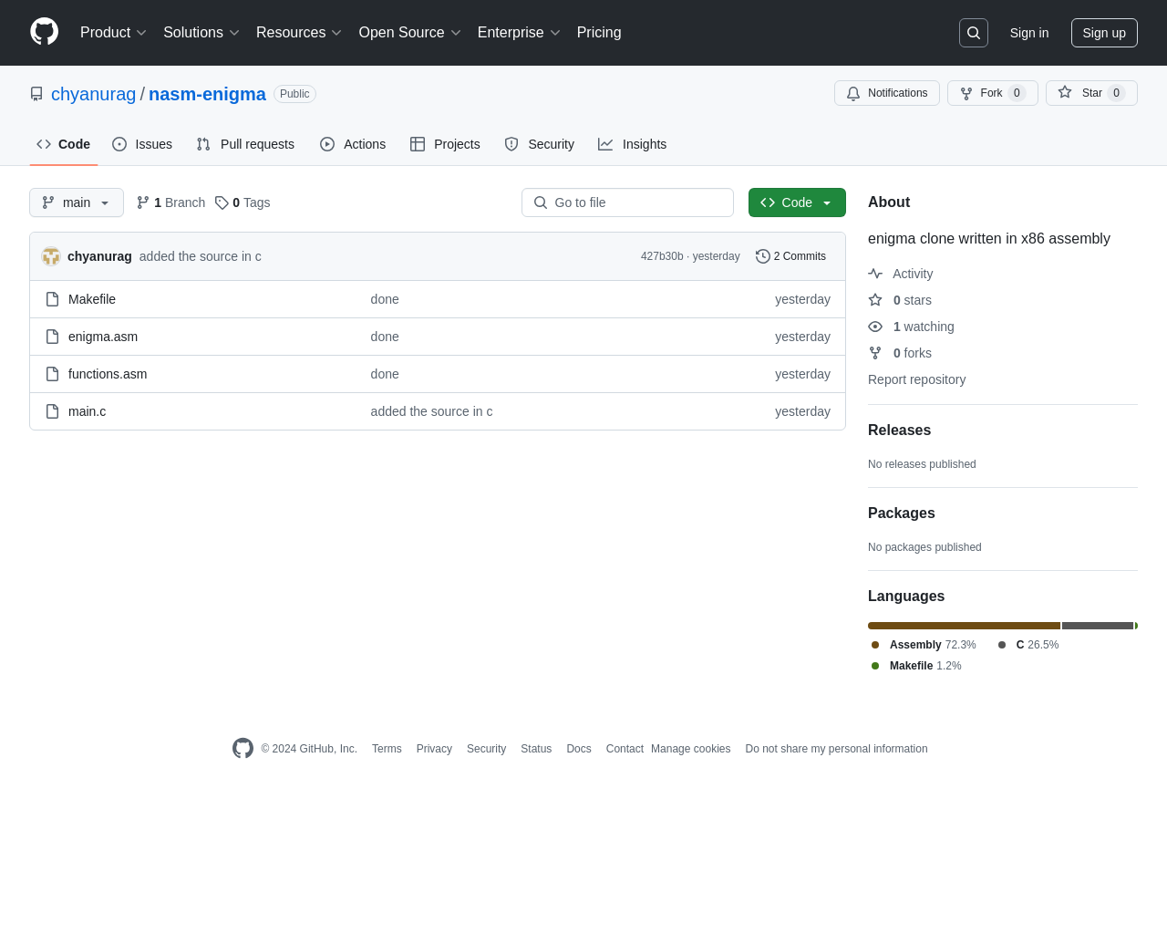Click the bell icon in Notifications

[x=853, y=93]
